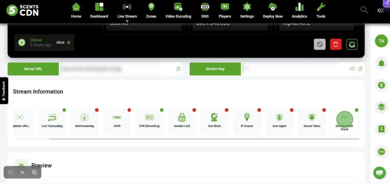This screenshot has width=390, height=185.
Task: Click the Stream Information horizontal scrollbar
Action: pos(204,139)
